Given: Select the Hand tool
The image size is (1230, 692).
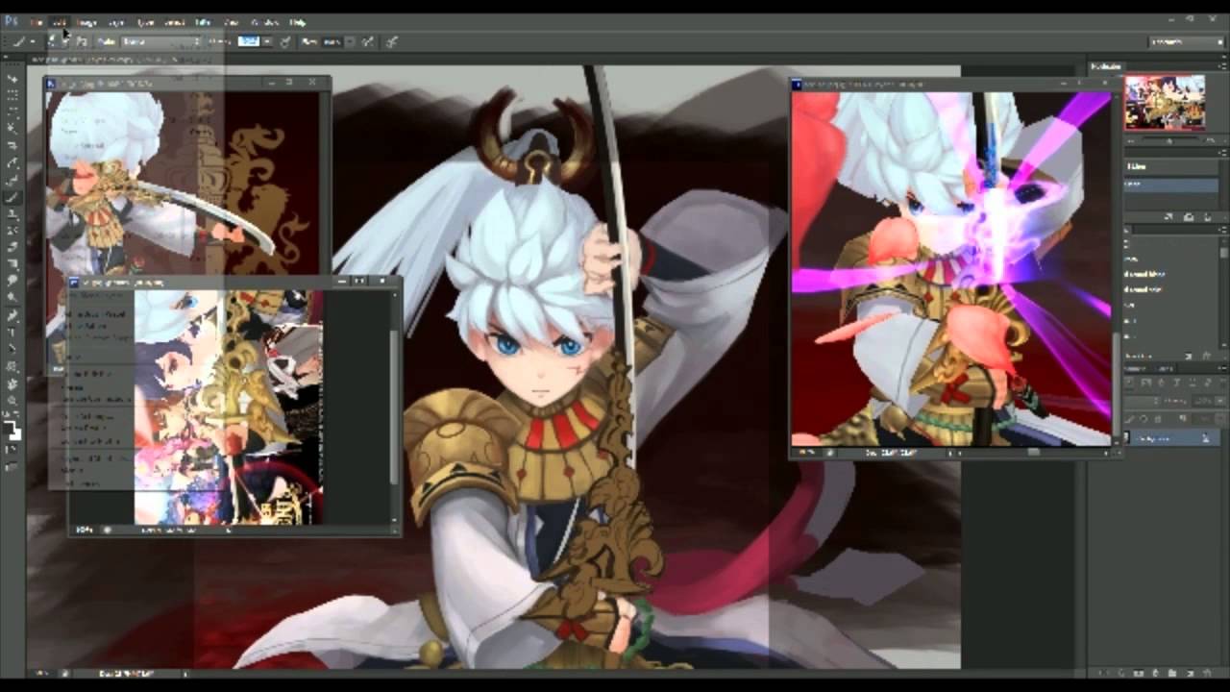Looking at the screenshot, I should (x=12, y=383).
